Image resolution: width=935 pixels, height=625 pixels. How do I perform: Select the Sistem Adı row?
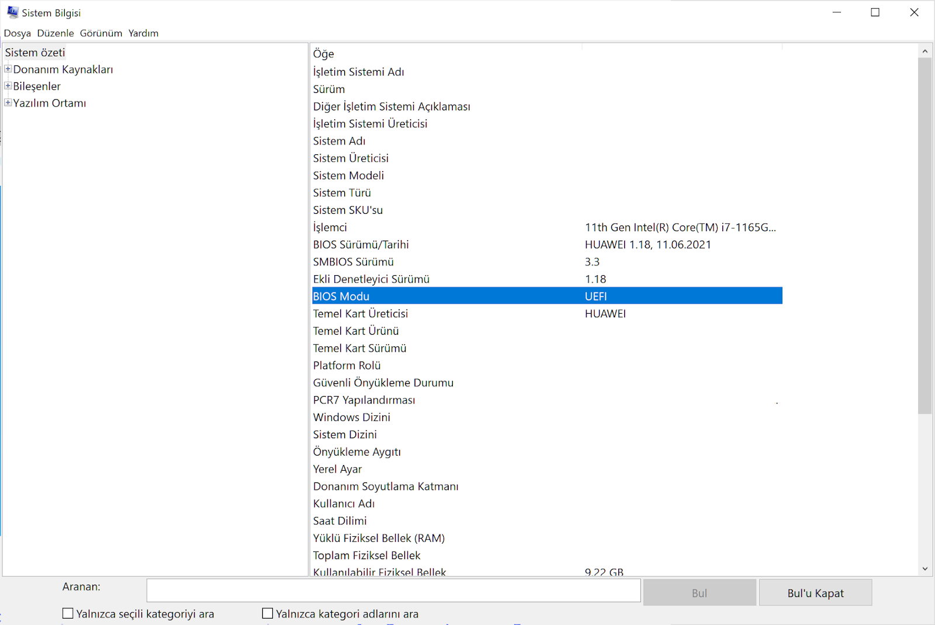[x=548, y=141]
